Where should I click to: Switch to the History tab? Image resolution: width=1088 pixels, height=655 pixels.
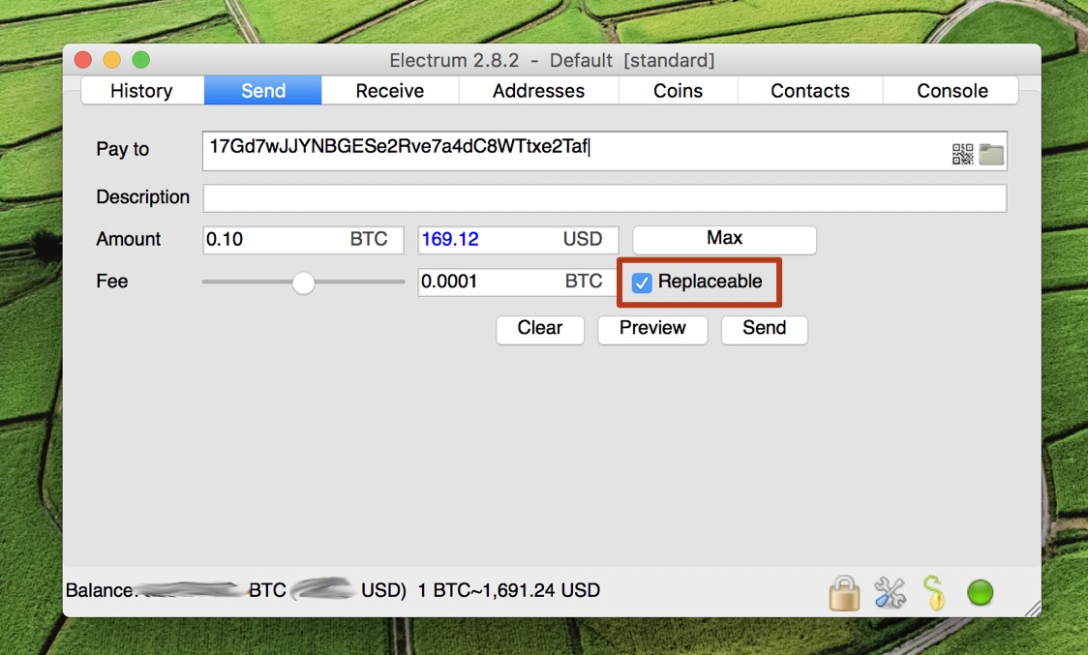coord(142,91)
